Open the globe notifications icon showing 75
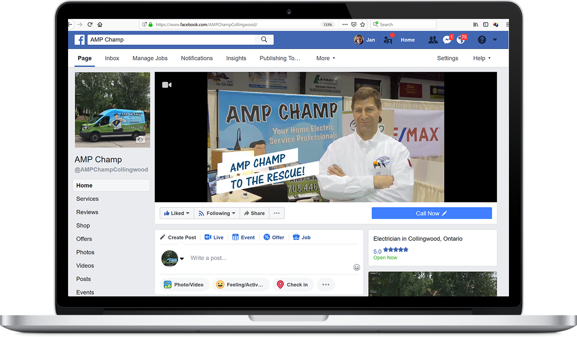577x337 pixels. (461, 40)
